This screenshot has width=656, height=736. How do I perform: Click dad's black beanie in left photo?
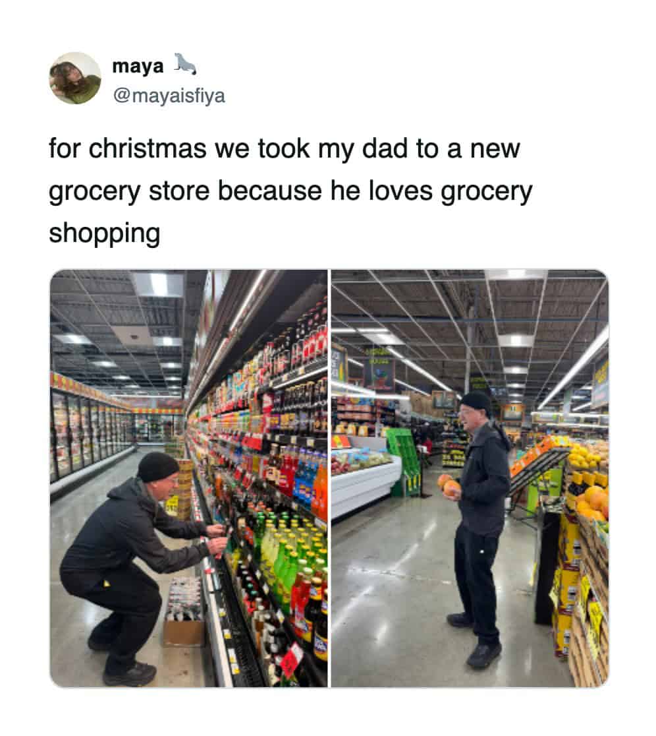158,466
